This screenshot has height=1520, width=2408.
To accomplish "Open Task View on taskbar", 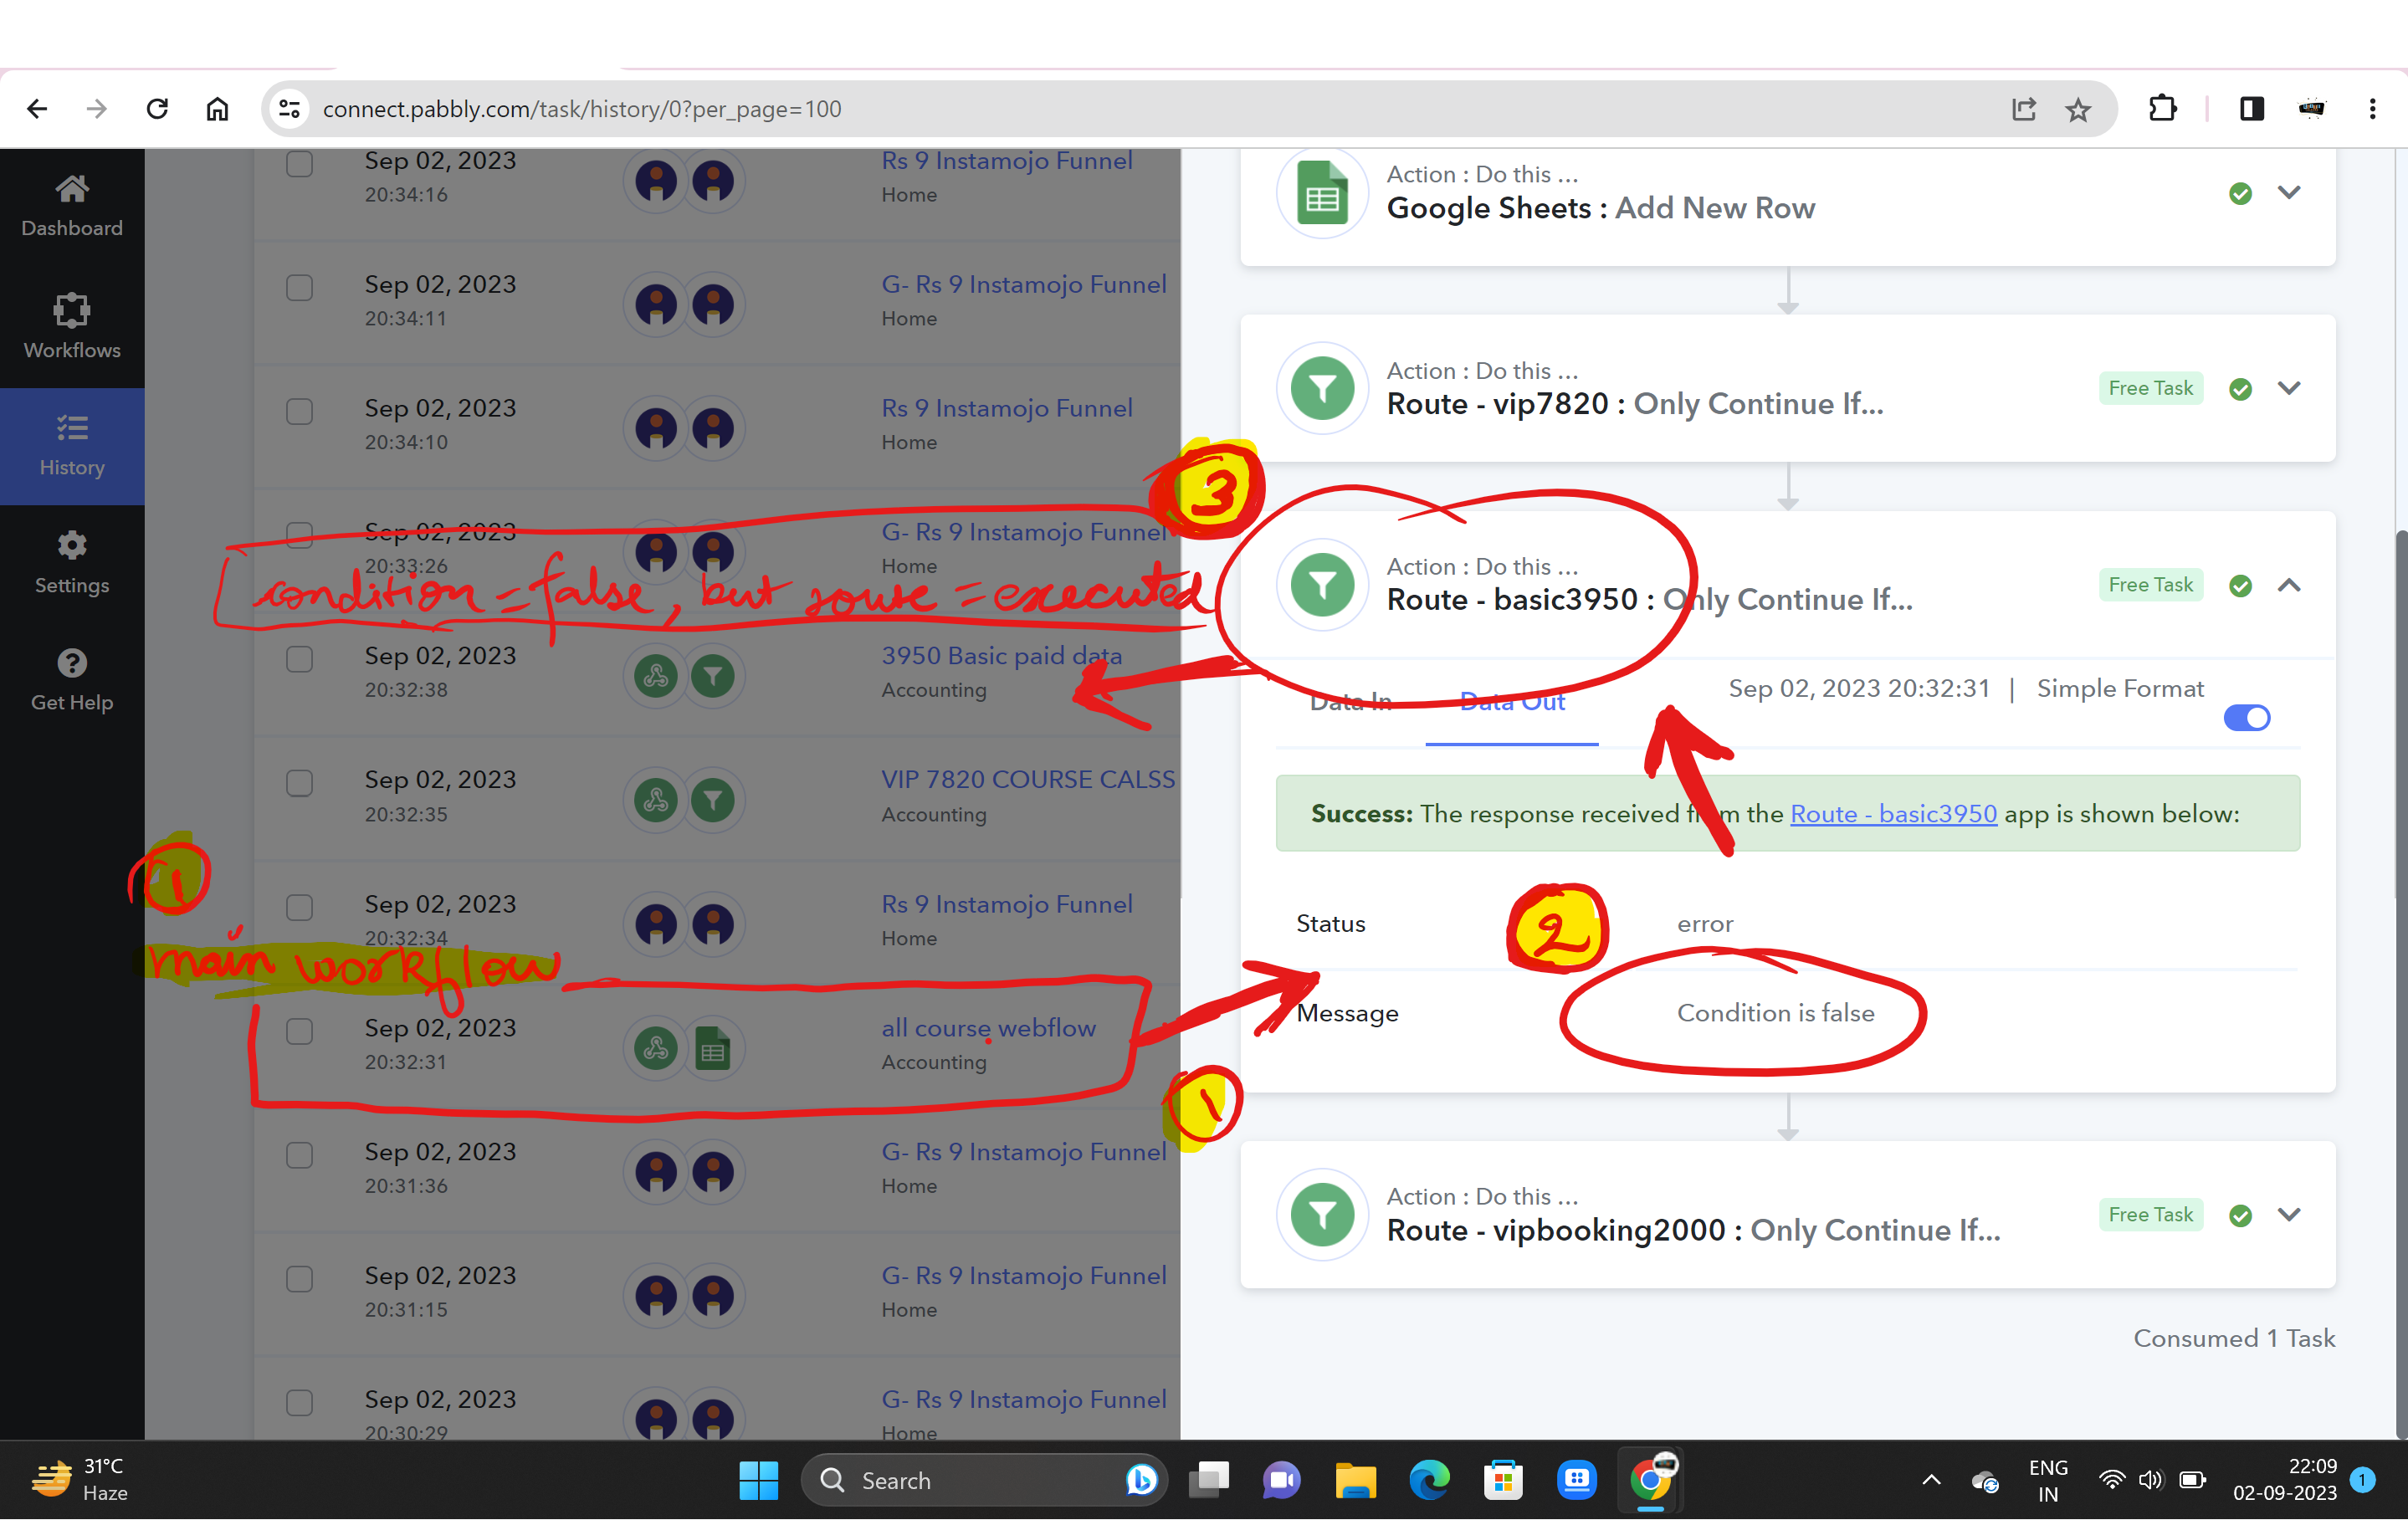I will 1209,1481.
